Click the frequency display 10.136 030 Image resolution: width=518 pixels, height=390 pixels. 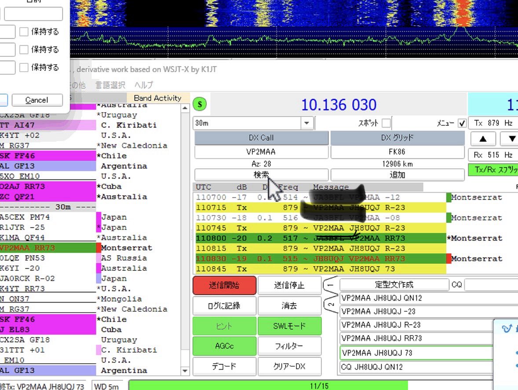pyautogui.click(x=339, y=105)
